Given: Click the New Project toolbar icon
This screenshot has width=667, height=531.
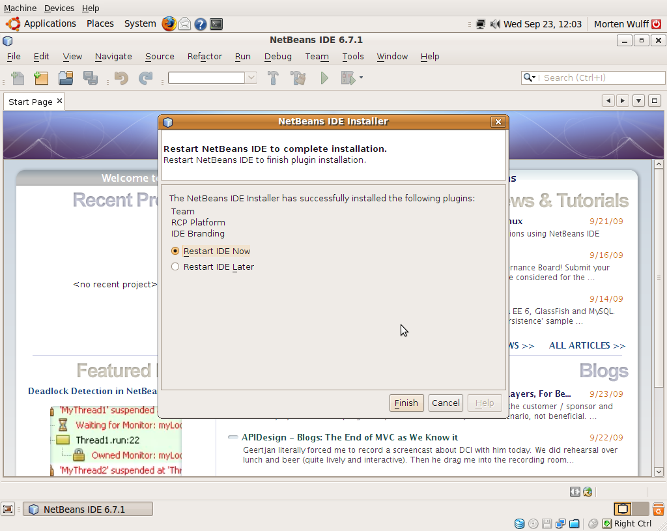Looking at the screenshot, I should pyautogui.click(x=41, y=78).
